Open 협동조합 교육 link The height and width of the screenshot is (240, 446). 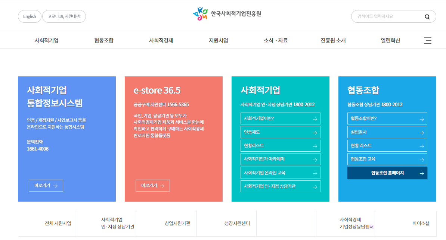click(387, 159)
